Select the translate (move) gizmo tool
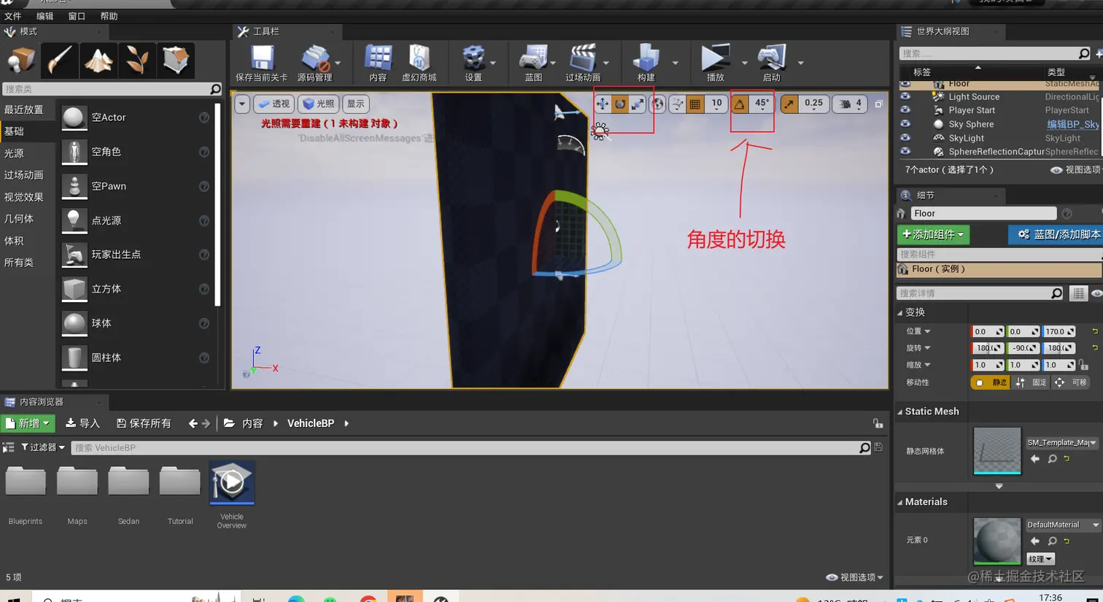 click(603, 104)
